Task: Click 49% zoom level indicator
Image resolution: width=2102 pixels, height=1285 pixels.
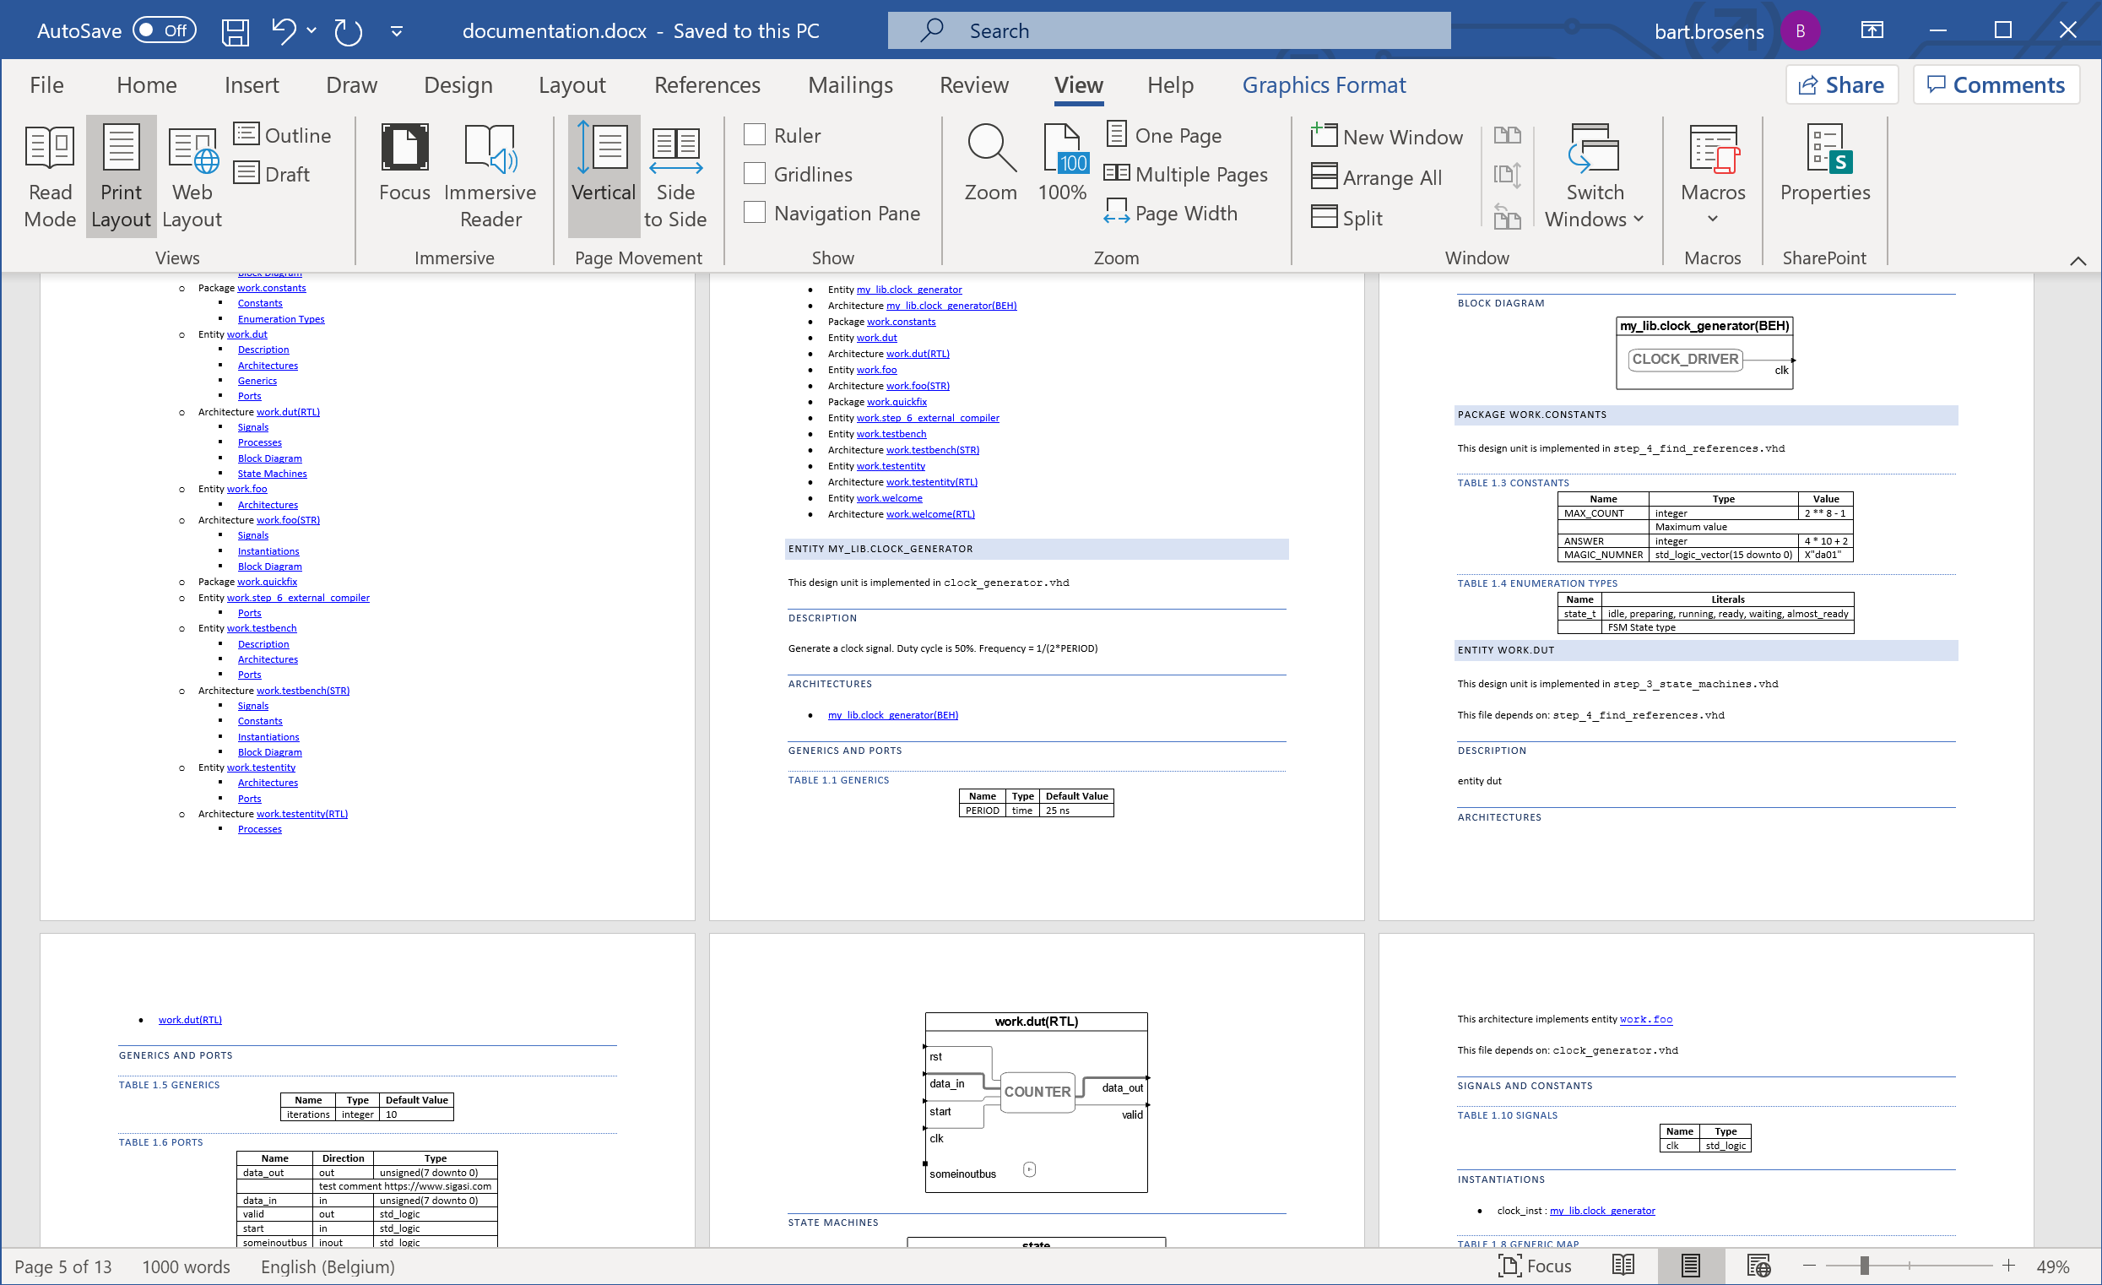Action: pos(2053,1267)
